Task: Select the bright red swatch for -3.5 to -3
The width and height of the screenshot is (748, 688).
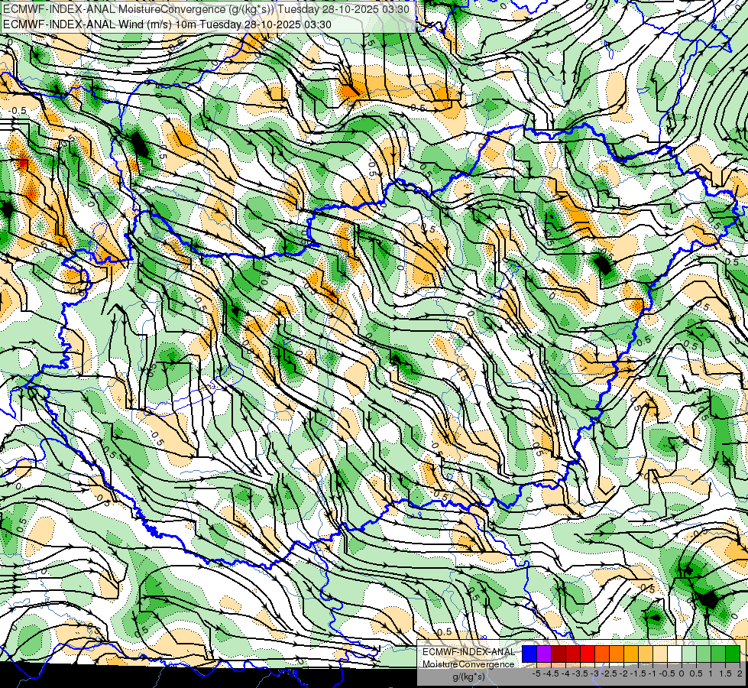Action: coord(588,654)
